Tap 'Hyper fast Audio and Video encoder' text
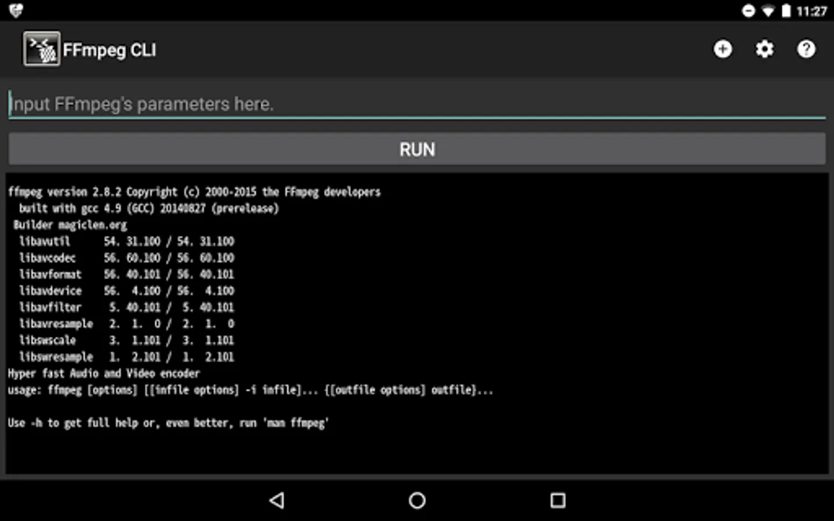834x521 pixels. (104, 373)
